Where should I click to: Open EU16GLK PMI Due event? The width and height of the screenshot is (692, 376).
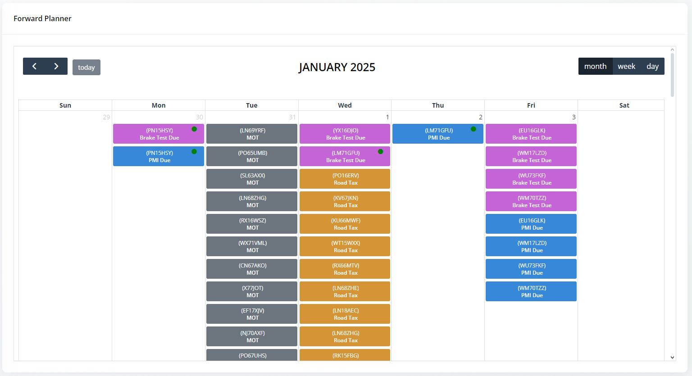point(531,224)
